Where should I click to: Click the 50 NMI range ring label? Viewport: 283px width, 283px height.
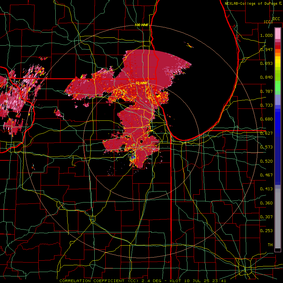click(x=141, y=83)
